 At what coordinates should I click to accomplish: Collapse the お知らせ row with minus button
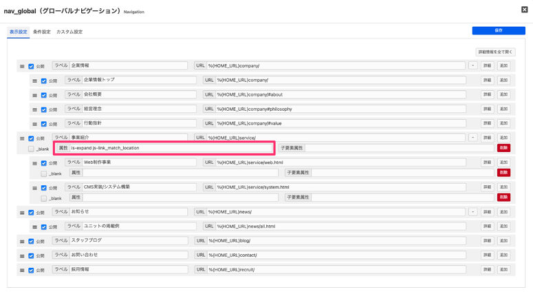click(472, 212)
